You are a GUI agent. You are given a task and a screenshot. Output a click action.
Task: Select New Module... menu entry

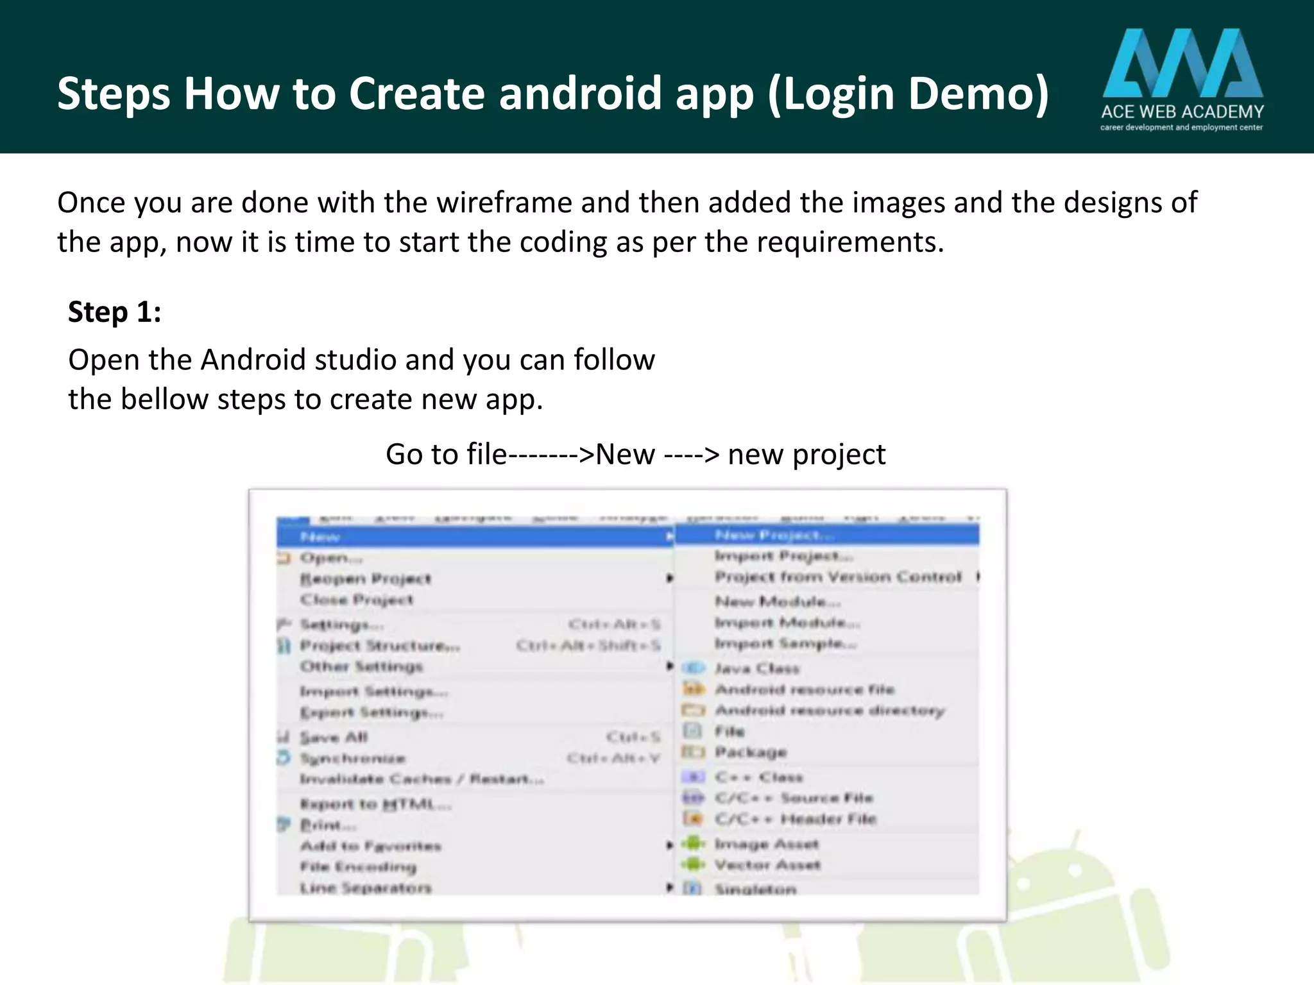[x=827, y=602]
